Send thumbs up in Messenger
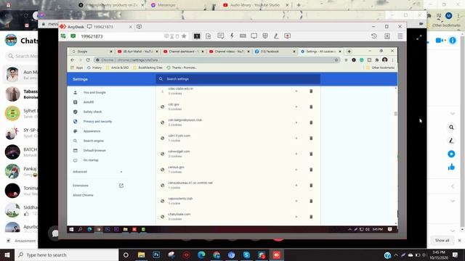This screenshot has width=465, height=261. (451, 167)
